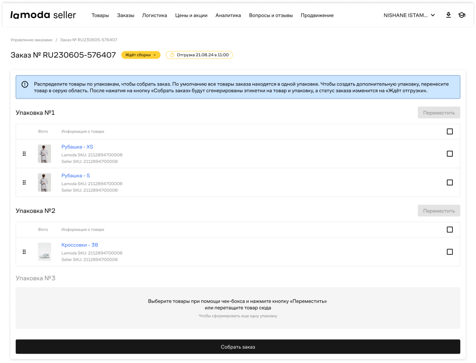Click drag handle for Рубашка - XS
This screenshot has width=476, height=363.
(x=24, y=154)
